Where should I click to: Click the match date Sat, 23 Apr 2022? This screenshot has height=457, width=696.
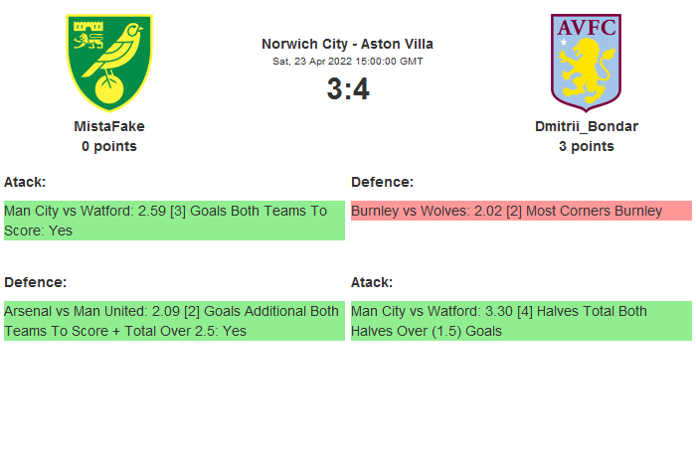[347, 61]
